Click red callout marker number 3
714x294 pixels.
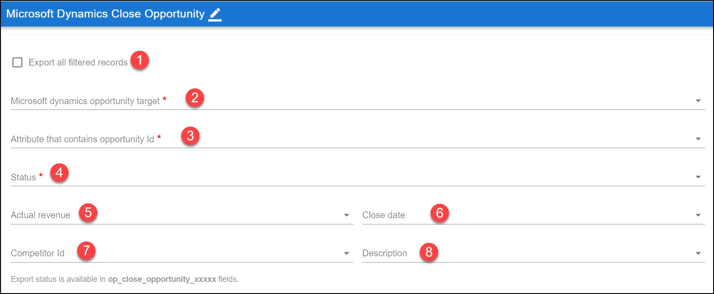point(190,136)
